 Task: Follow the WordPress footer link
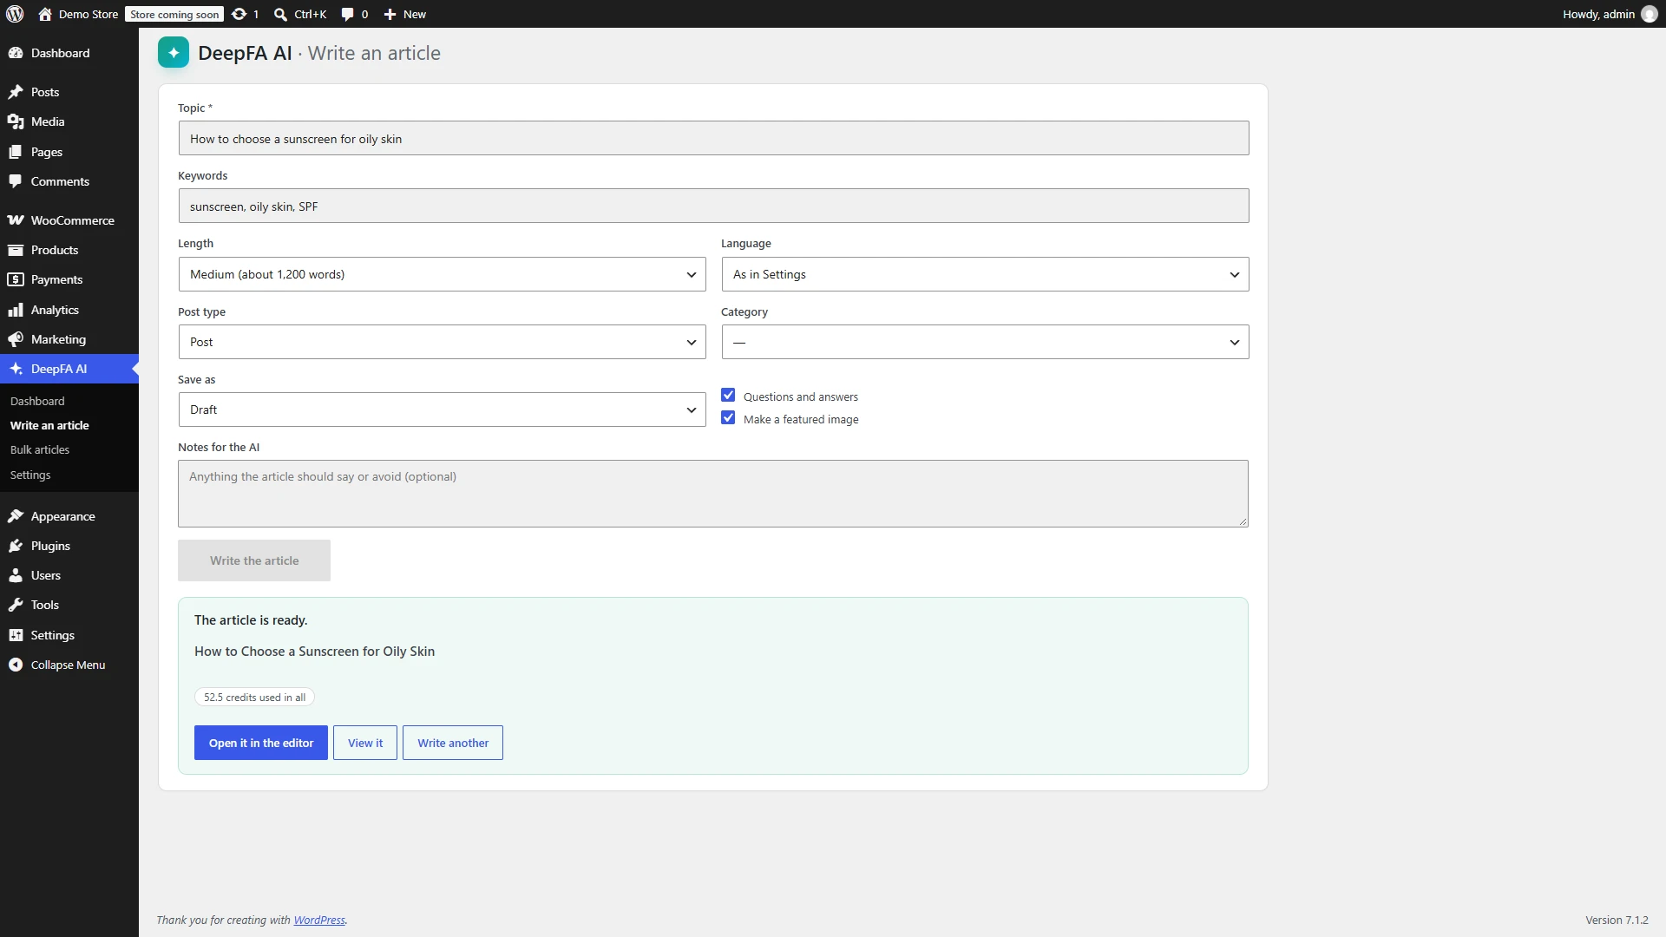tap(319, 920)
